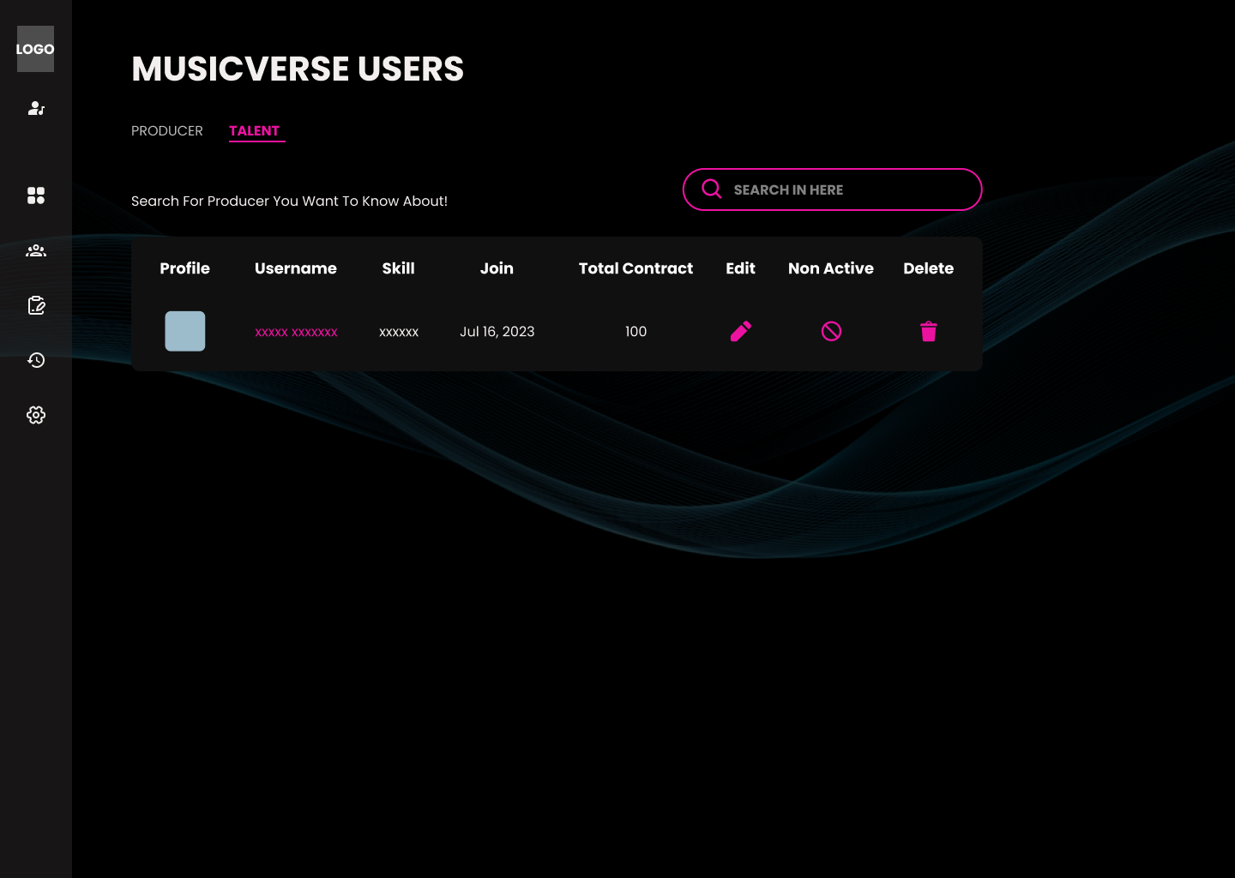Open the users group icon
This screenshot has width=1235, height=878.
click(36, 250)
